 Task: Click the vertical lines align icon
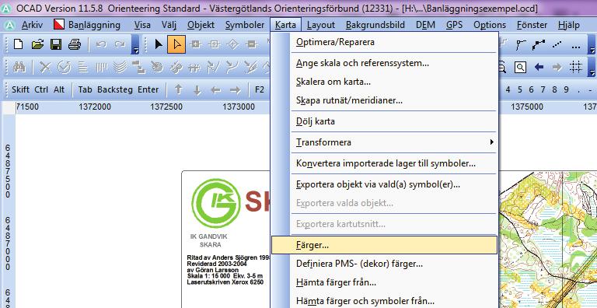(x=101, y=68)
